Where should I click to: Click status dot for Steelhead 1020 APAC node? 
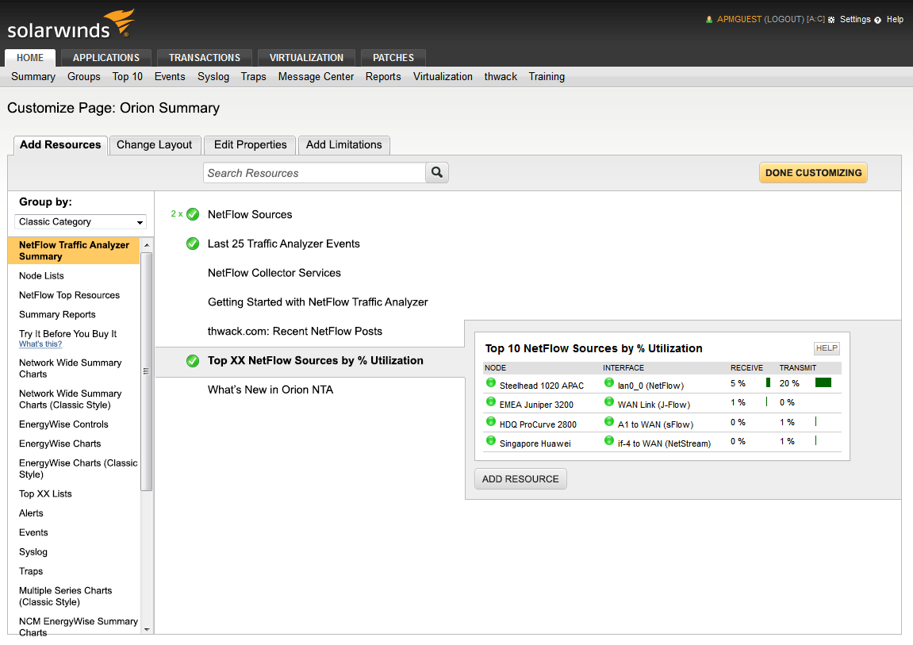click(x=491, y=382)
